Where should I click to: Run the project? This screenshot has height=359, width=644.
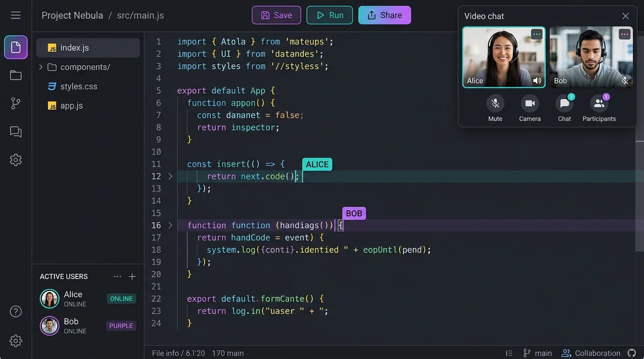329,15
